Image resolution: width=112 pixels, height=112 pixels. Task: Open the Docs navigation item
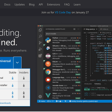pyautogui.click(x=7, y=4)
